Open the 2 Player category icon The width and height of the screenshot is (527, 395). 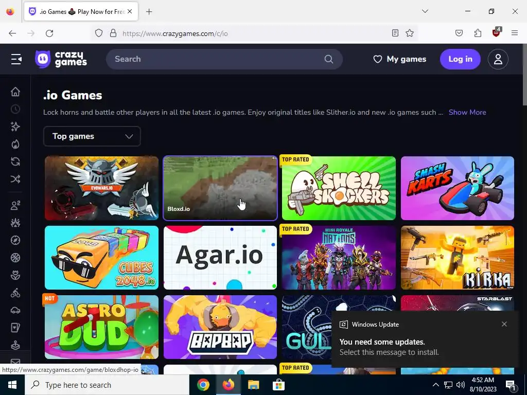pos(15,205)
